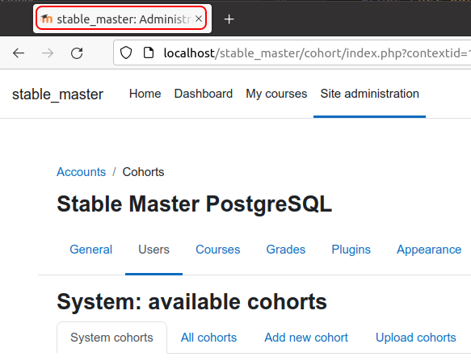Viewport: 471px width, 361px height.
Task: Click the forward navigation arrow icon
Action: 48,53
